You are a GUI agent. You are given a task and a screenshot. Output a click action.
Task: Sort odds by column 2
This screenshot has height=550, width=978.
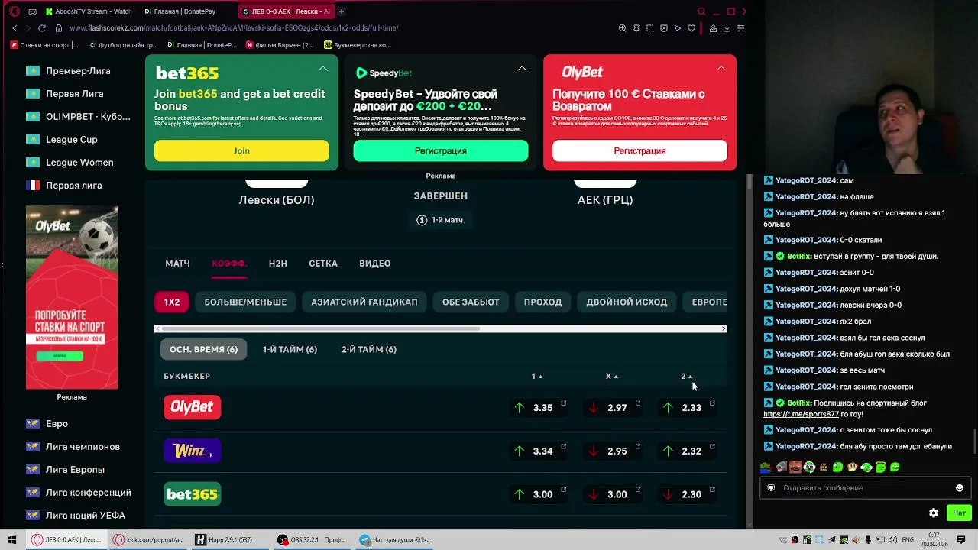click(x=686, y=376)
